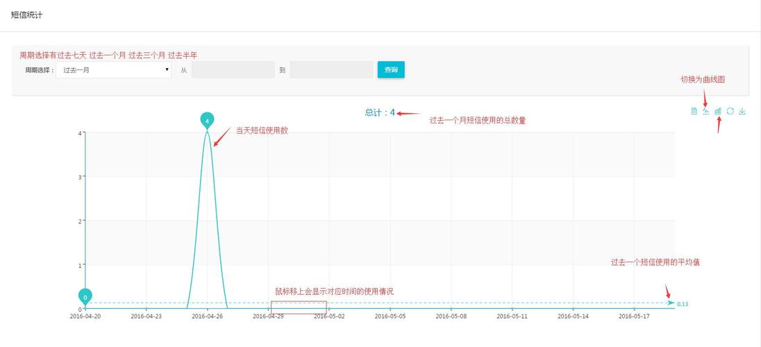The width and height of the screenshot is (761, 347).
Task: Switch chart to line chart view
Action: pyautogui.click(x=706, y=111)
